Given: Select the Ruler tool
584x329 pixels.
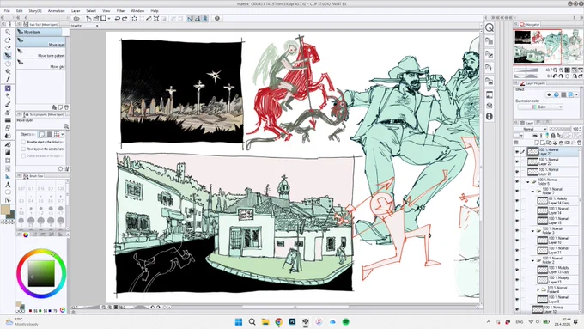Looking at the screenshot, I should (x=8, y=176).
